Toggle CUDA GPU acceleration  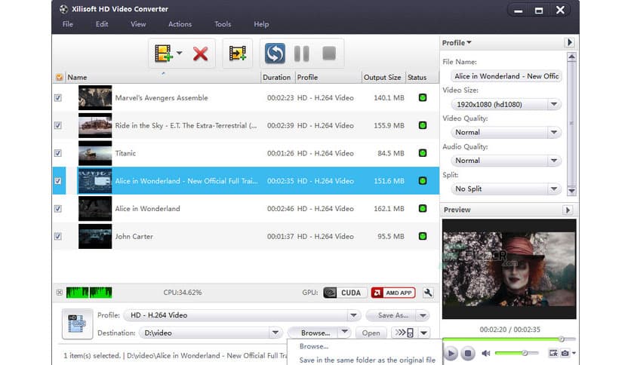(344, 293)
